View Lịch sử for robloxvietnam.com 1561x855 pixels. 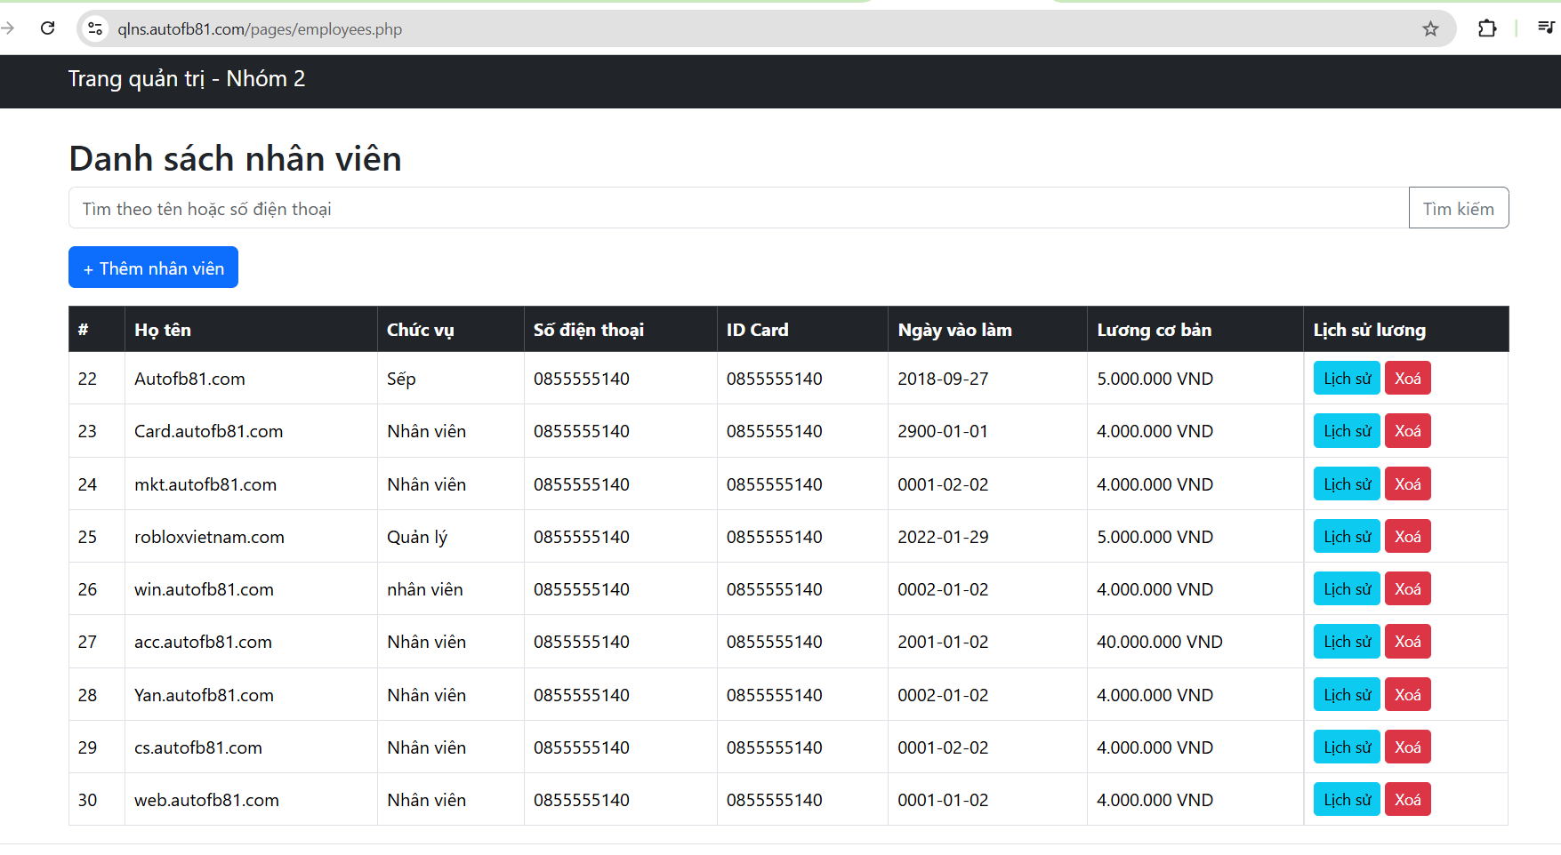point(1347,537)
